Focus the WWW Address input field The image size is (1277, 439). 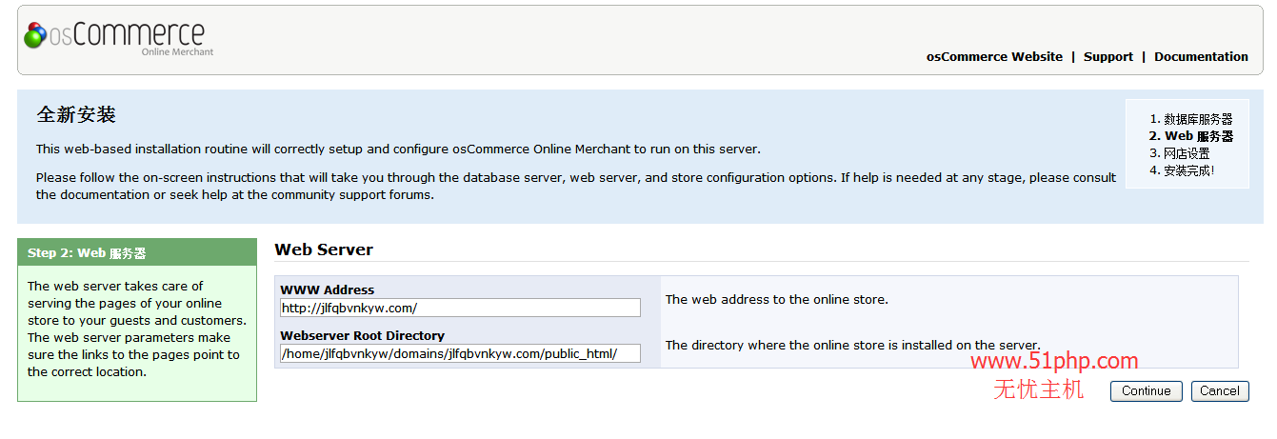[460, 308]
